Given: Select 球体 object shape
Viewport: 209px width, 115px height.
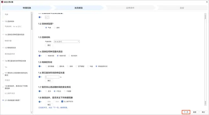Looking at the screenshot, I should point(68,66).
